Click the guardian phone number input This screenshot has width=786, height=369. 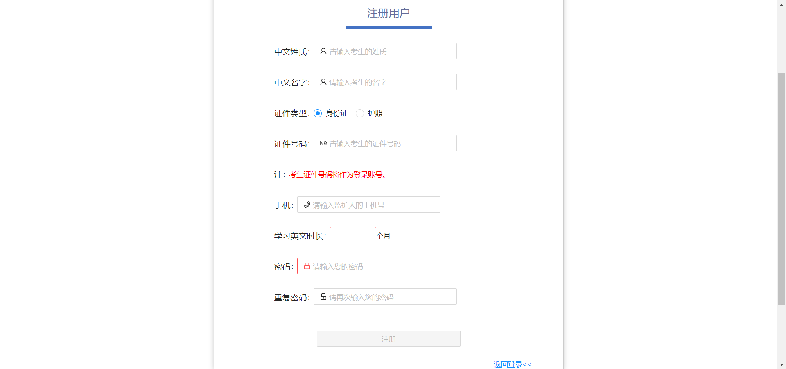[x=373, y=205]
